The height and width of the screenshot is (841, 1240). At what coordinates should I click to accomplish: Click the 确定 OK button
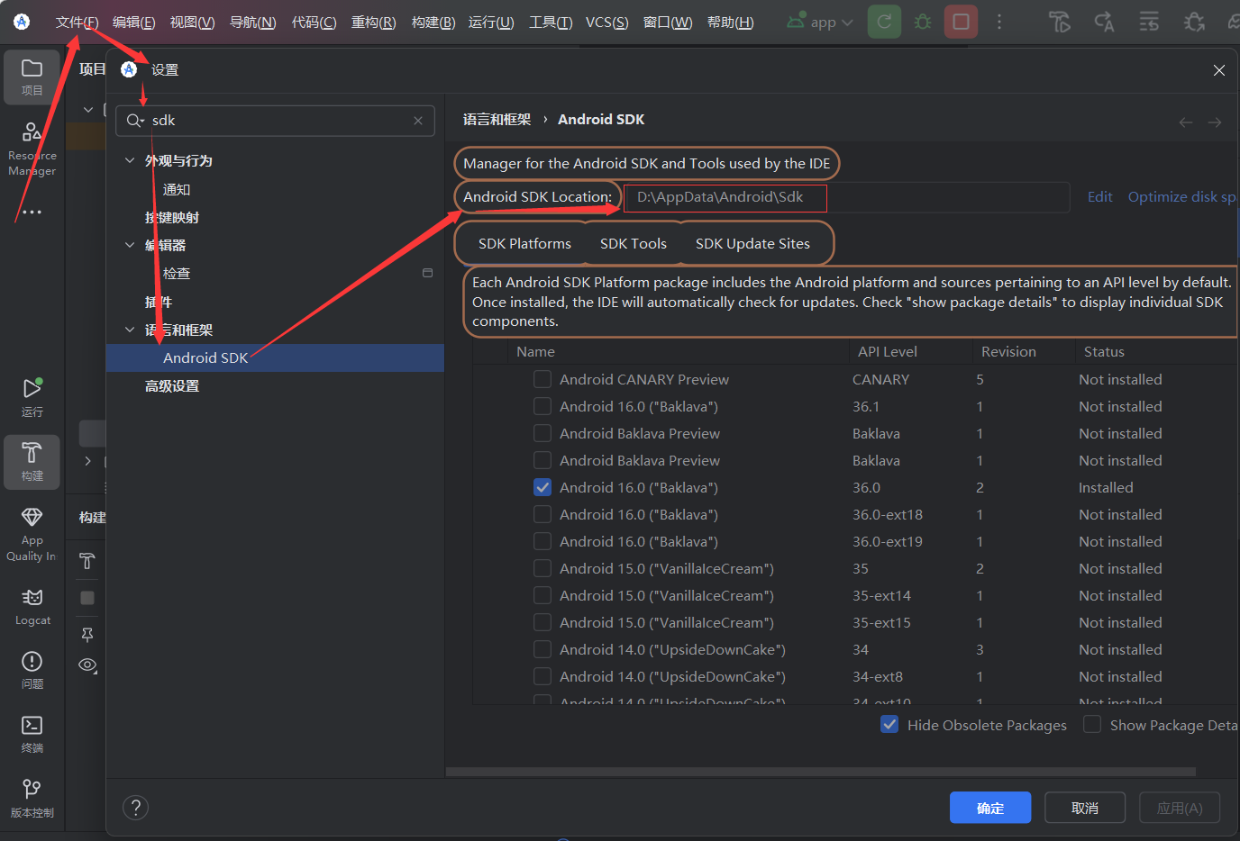[990, 808]
